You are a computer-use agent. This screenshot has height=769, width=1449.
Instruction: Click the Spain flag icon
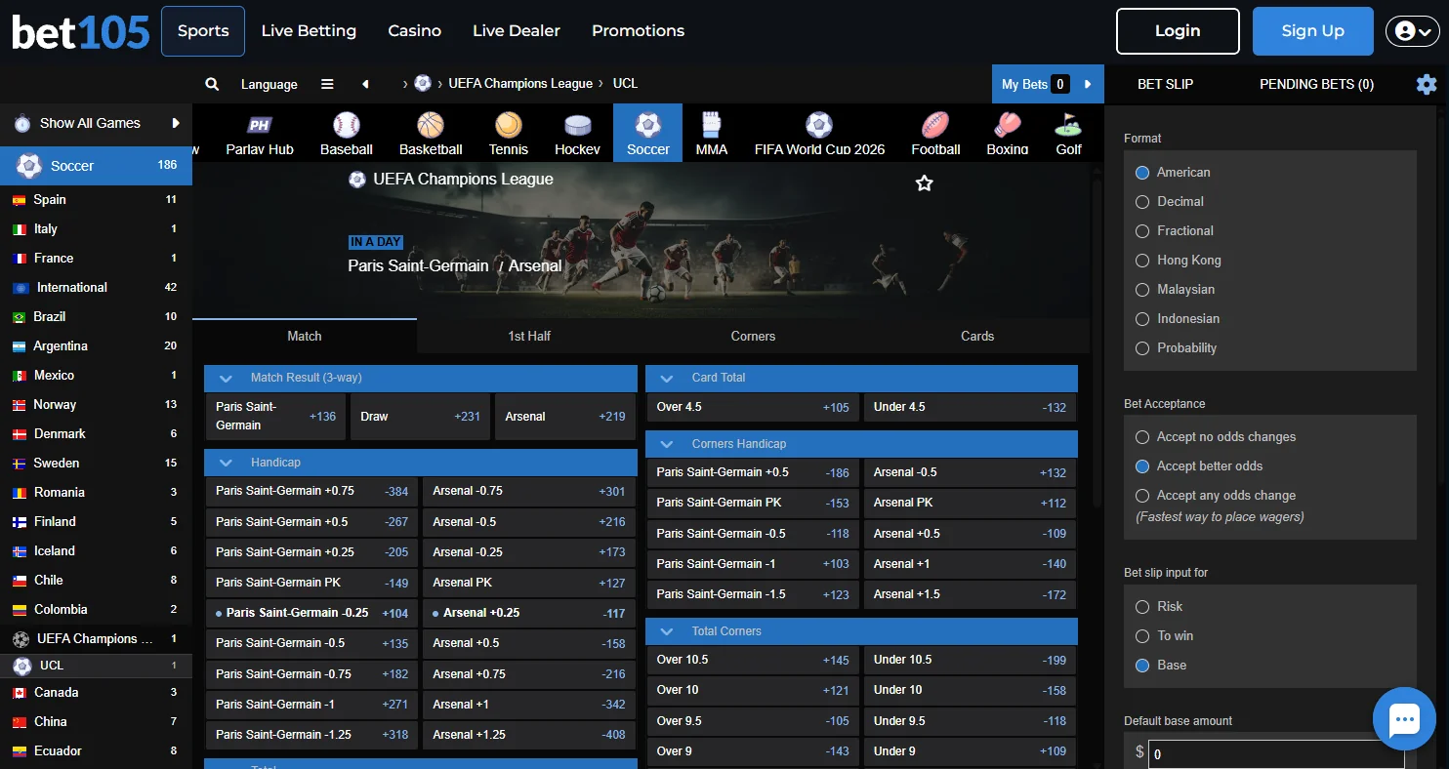click(x=19, y=200)
